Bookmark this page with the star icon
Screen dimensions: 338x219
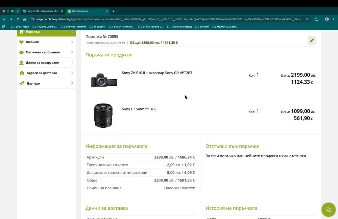coord(307,19)
